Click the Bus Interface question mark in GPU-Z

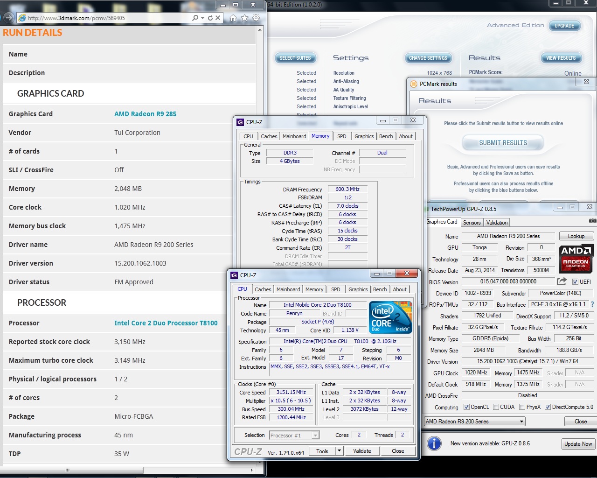coord(592,304)
